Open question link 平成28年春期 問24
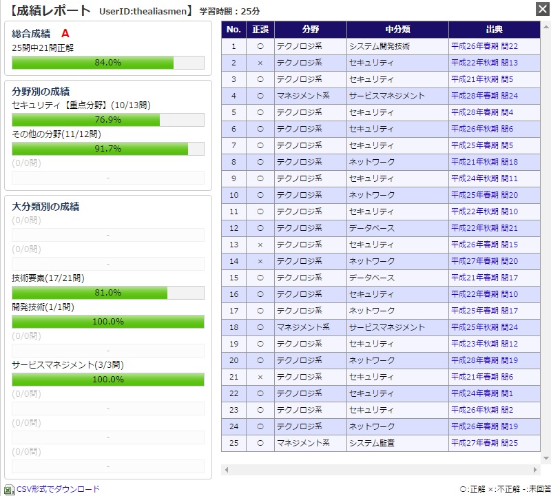551x496 pixels. coord(484,96)
